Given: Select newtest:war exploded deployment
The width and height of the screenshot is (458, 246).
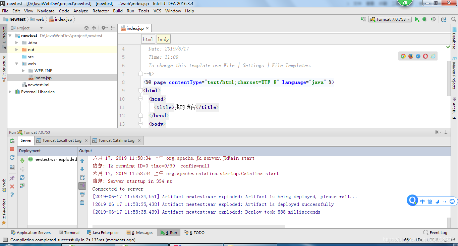Looking at the screenshot, I should pos(53,159).
